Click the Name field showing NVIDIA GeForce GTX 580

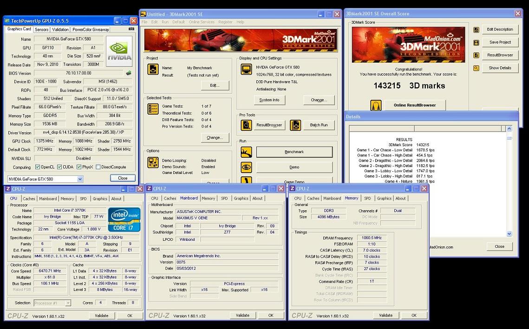pos(68,39)
